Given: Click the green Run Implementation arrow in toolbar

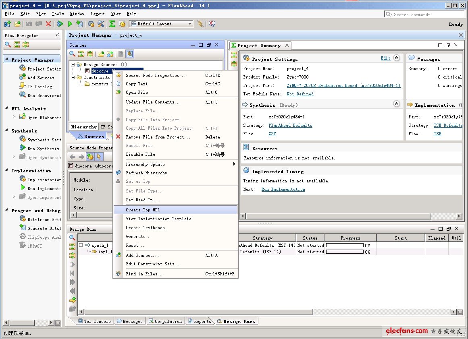Looking at the screenshot, I should pos(70,24).
